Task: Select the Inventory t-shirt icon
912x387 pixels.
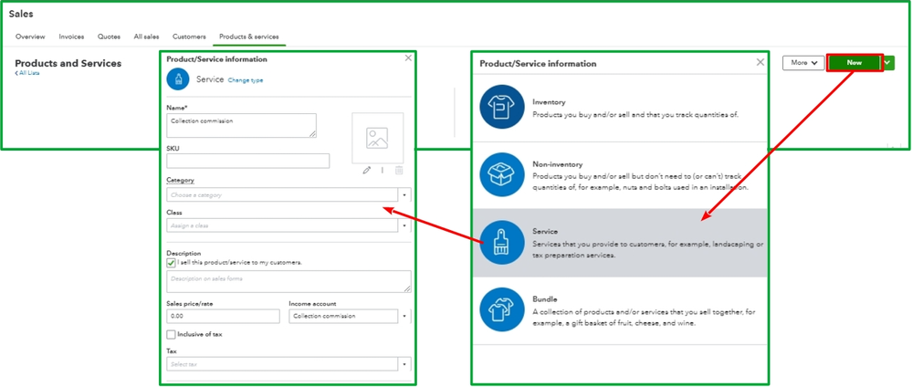Action: click(502, 107)
